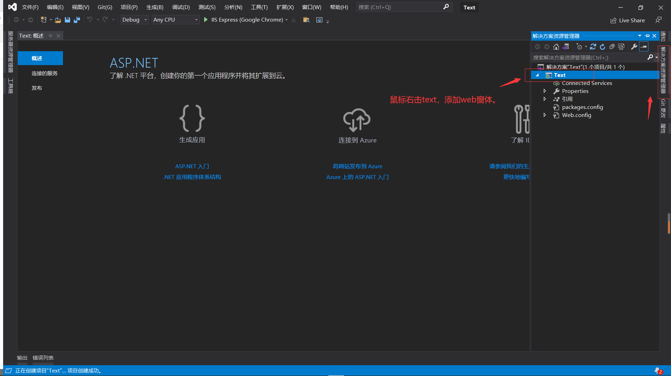Click the .NET 应用程序体系结构 link
The image size is (671, 376).
192,177
